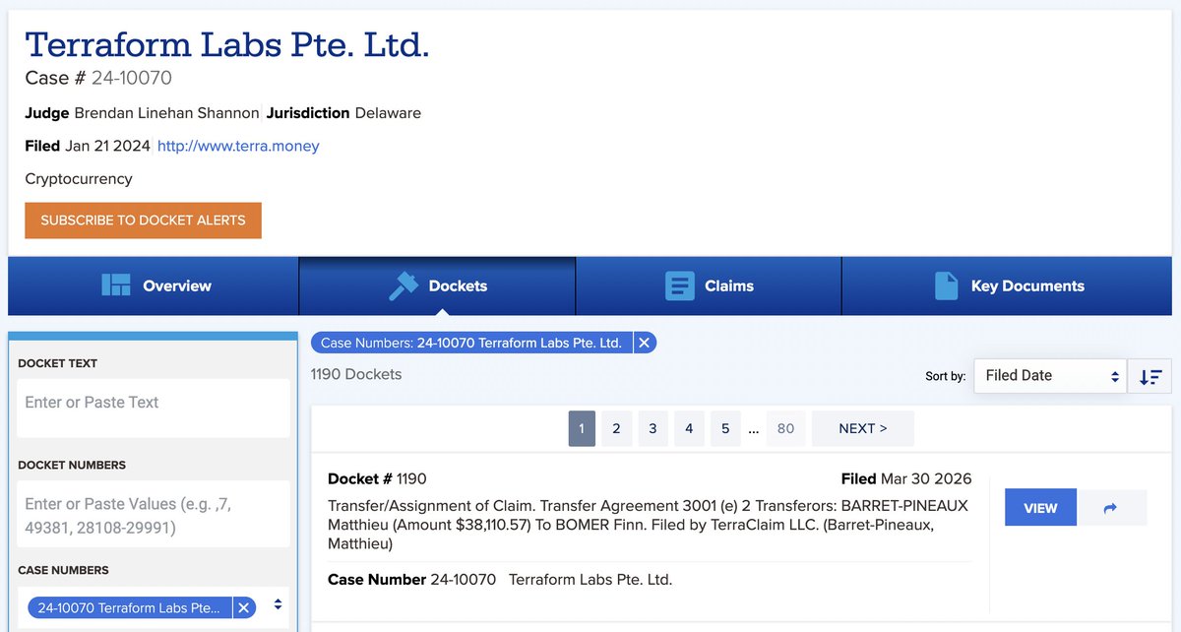The image size is (1181, 632).
Task: Open the Claims tab
Action: 709,286
